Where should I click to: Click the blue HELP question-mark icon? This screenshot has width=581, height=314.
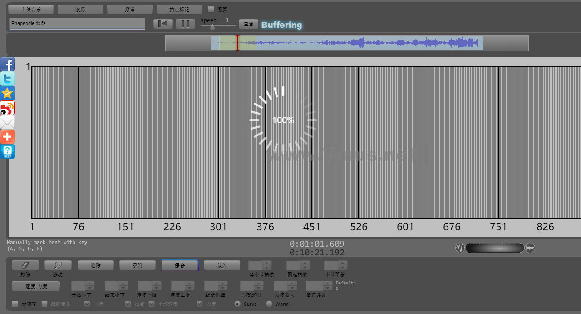point(7,151)
